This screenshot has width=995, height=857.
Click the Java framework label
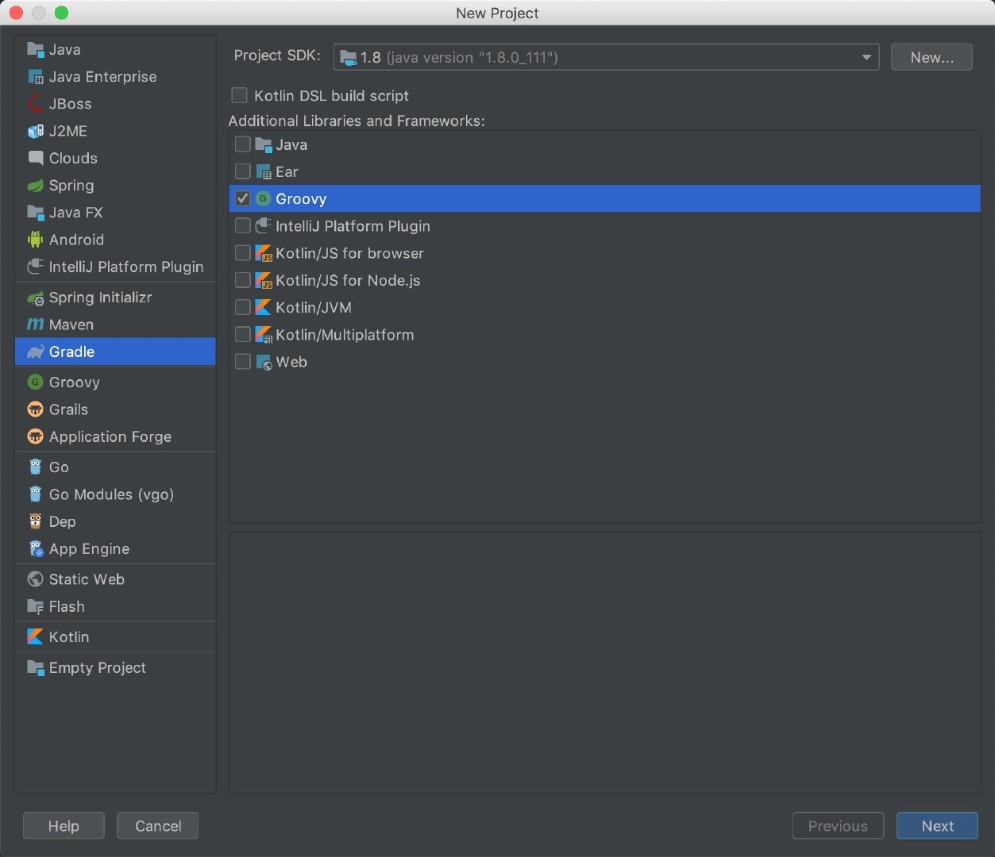[x=291, y=144]
